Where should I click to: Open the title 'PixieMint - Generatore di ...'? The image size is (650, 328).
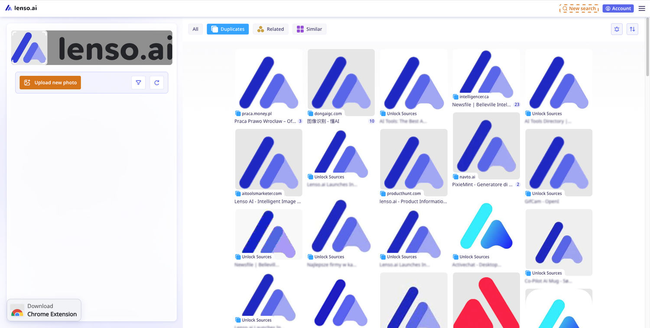(482, 185)
